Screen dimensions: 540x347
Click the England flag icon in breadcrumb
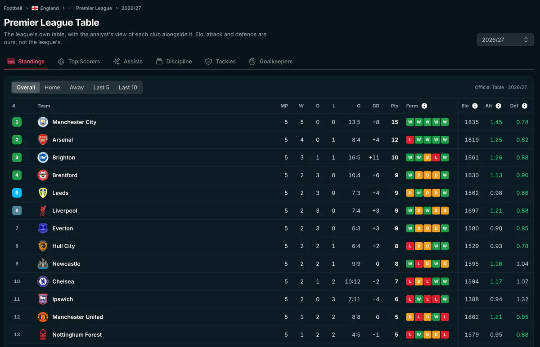point(35,8)
